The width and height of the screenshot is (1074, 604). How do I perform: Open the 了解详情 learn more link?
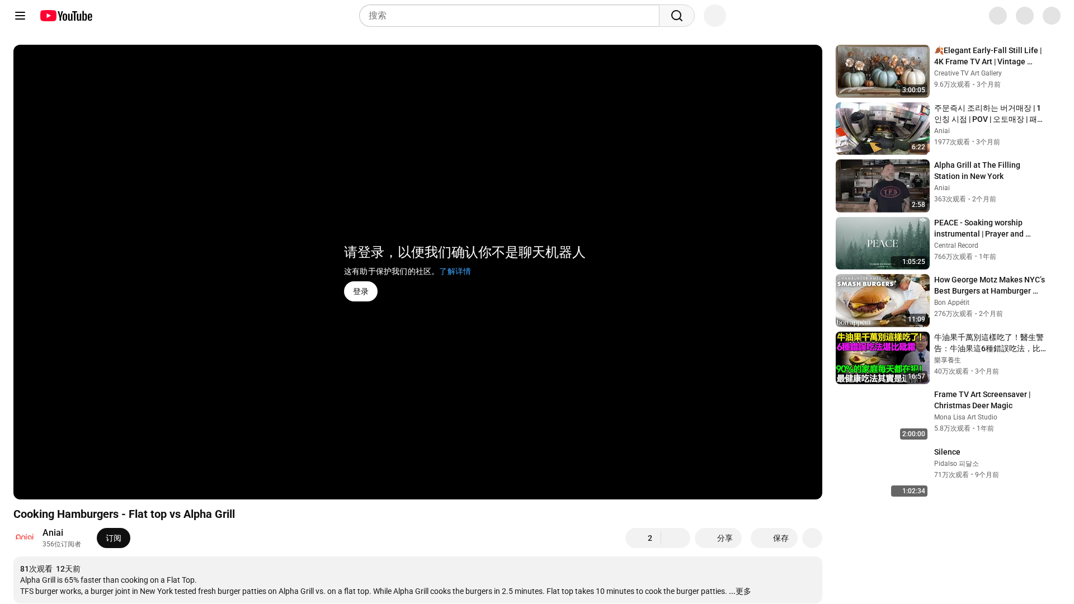coord(455,271)
